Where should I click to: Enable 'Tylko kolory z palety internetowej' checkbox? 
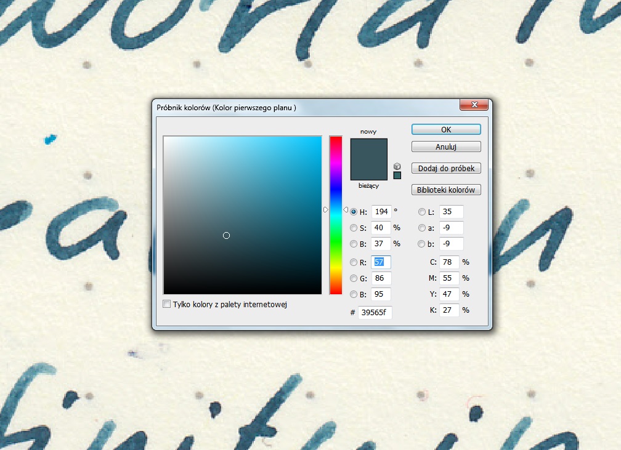coord(167,304)
